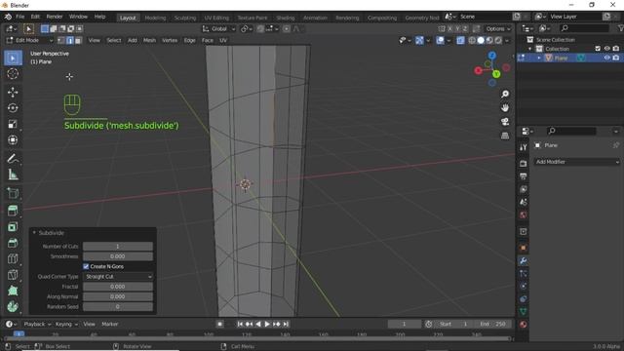Viewport: 624px width, 351px height.
Task: Select the Poly Build tool
Action: click(13, 291)
